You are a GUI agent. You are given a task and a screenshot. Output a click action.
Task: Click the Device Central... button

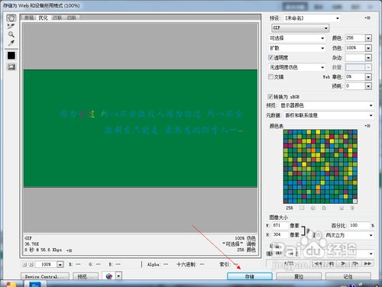coord(44,276)
